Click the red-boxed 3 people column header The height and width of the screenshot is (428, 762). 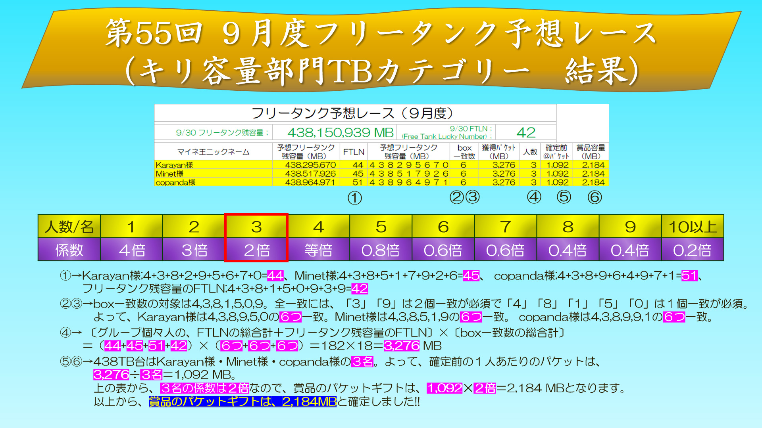tap(256, 227)
